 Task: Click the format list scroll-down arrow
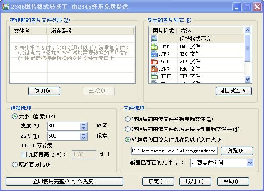[x=247, y=79]
